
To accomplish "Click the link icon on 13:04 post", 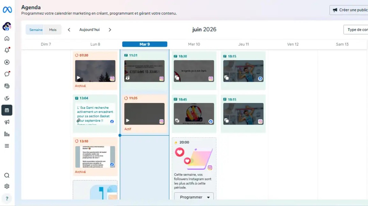I will point(78,120).
